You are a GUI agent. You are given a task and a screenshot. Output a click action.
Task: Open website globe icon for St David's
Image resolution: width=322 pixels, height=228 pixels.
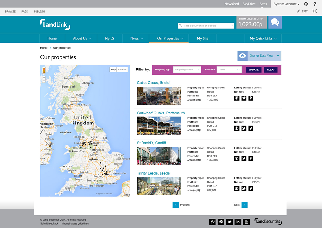pyautogui.click(x=237, y=158)
